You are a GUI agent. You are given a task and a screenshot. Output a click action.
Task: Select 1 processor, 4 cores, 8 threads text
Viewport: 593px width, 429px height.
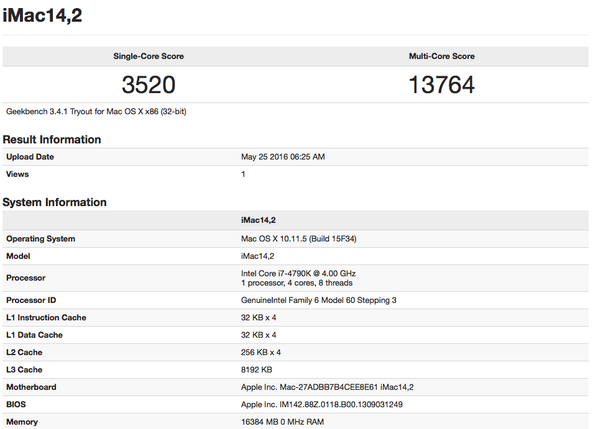click(x=297, y=283)
